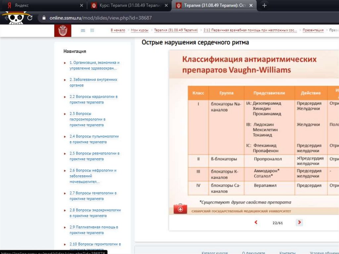Open '2.9 Паллиативная помощь' navigation link
Image resolution: width=339 pixels, height=254 pixels.
tap(94, 230)
